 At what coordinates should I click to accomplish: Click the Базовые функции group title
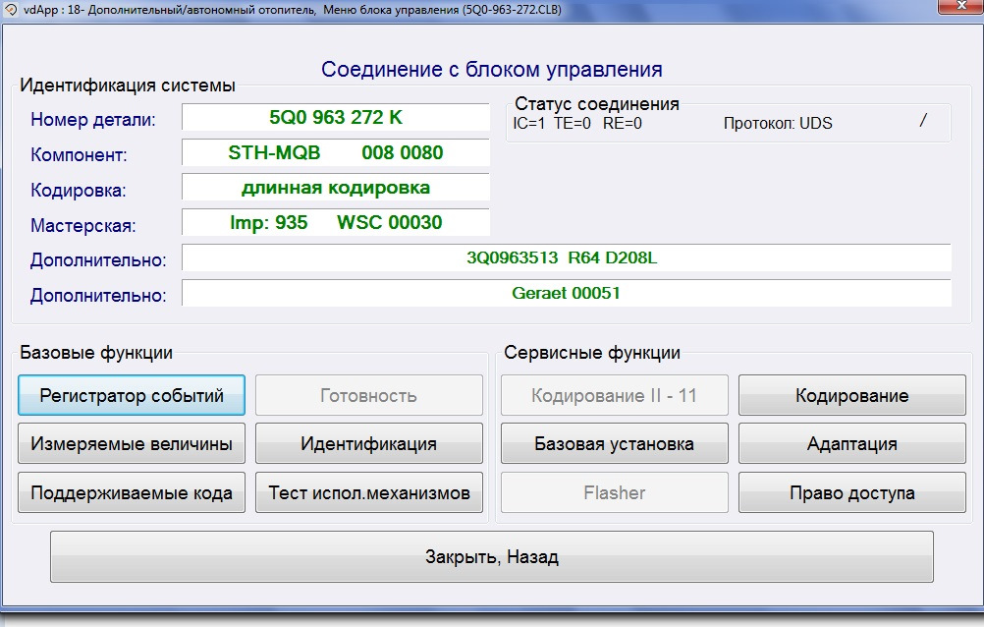click(x=96, y=353)
